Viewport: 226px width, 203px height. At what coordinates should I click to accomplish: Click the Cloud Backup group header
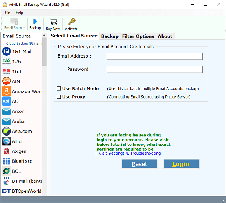(x=24, y=43)
